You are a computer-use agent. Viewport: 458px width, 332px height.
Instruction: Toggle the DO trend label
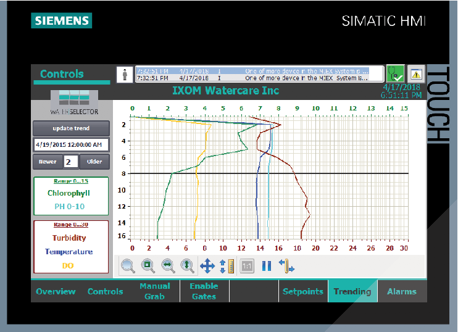click(68, 266)
